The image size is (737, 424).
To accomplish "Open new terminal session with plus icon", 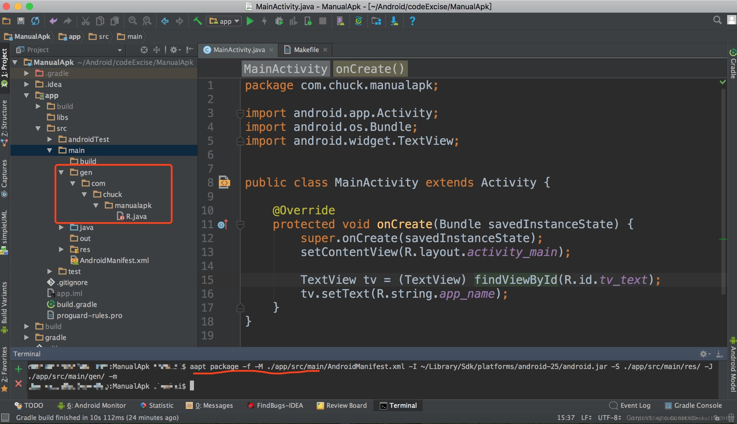I will coord(18,369).
